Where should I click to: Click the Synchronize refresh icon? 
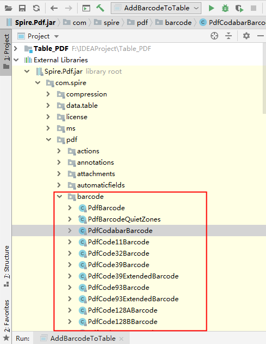coord(36,8)
